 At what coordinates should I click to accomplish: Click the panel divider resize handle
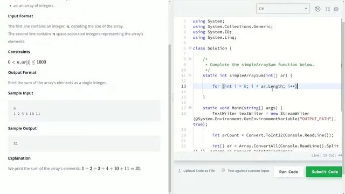tap(172, 98)
